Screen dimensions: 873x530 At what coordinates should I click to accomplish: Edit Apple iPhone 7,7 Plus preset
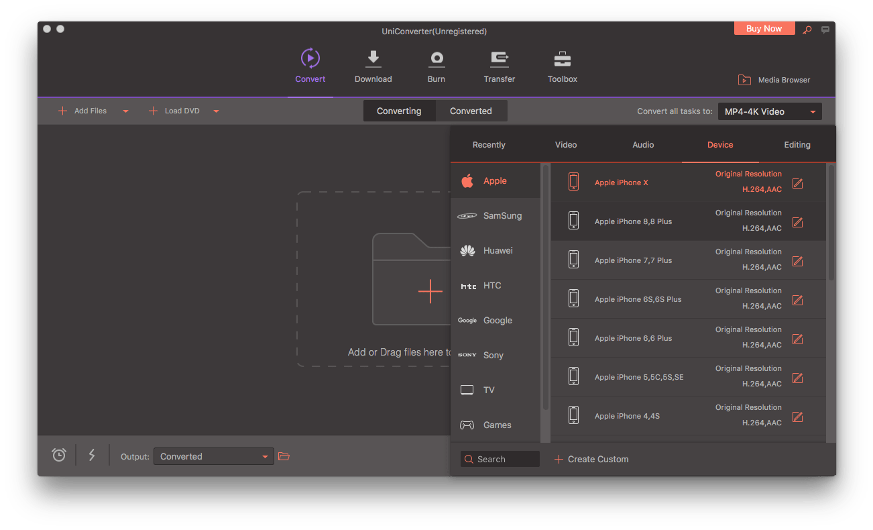(797, 261)
